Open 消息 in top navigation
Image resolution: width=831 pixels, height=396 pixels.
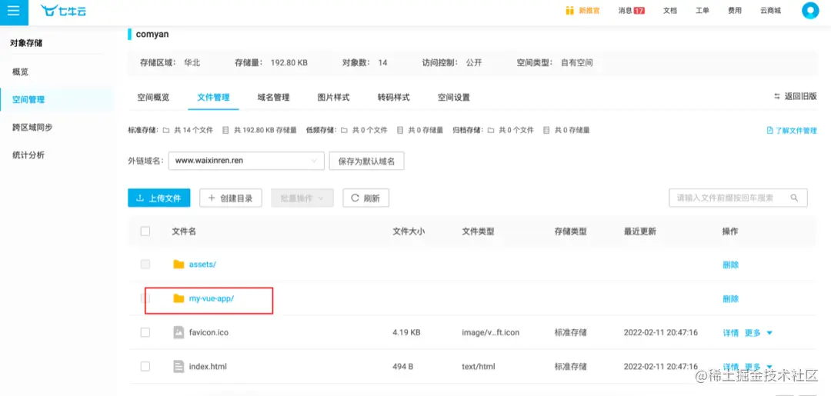tap(625, 11)
